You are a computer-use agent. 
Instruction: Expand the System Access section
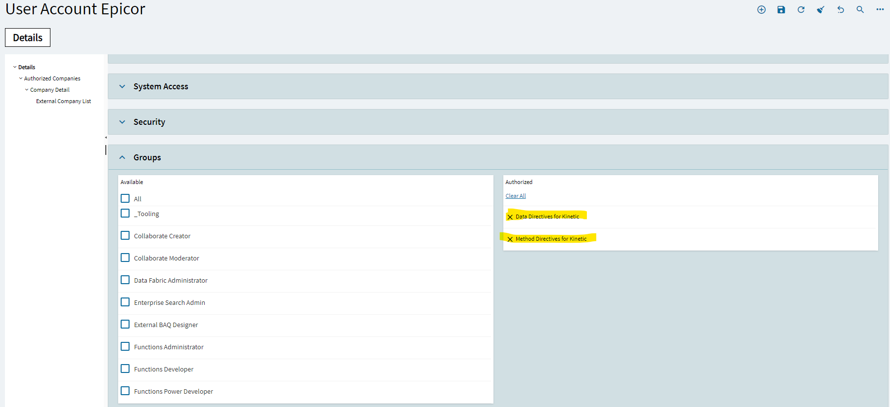pos(122,86)
